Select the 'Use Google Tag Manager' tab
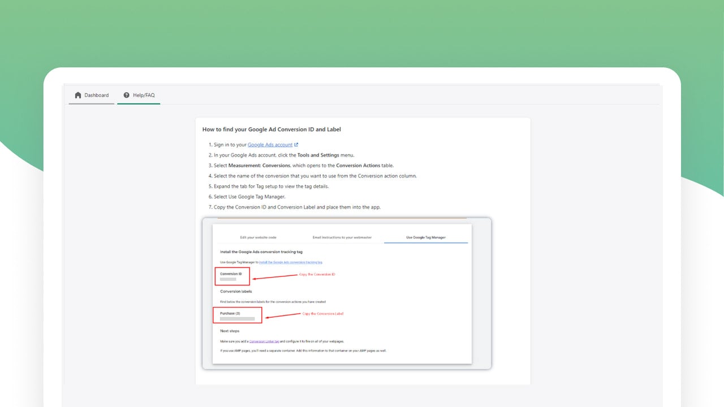 (426, 237)
